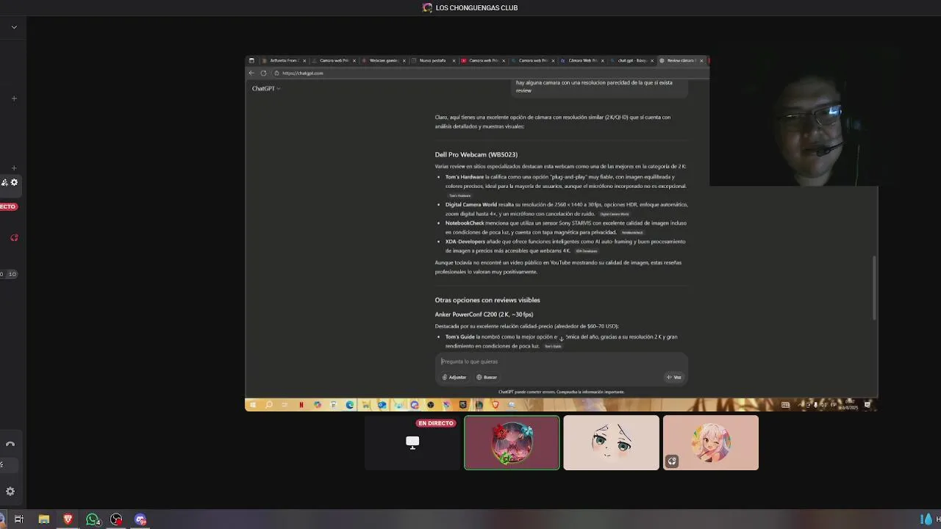Screen dimensions: 941x529
Task: Focus the 'Pregunta lo que quieras' input
Action: 562,361
